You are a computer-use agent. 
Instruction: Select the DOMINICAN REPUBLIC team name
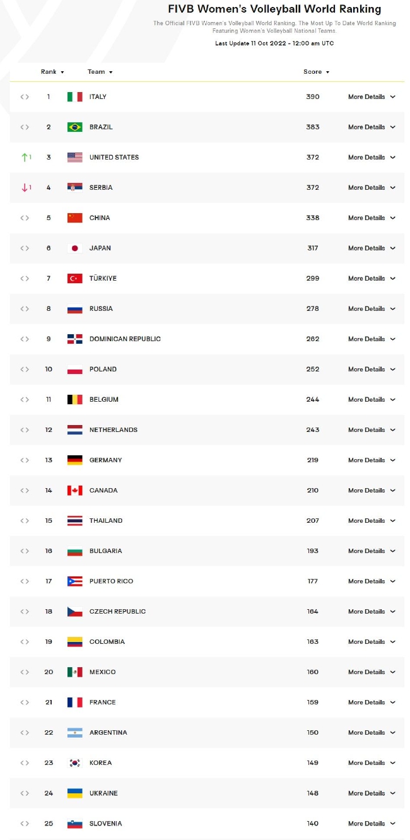pyautogui.click(x=125, y=339)
